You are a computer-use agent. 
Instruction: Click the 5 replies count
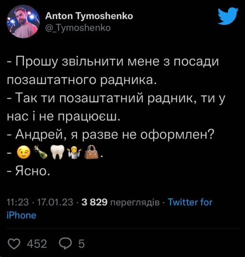click(x=82, y=244)
